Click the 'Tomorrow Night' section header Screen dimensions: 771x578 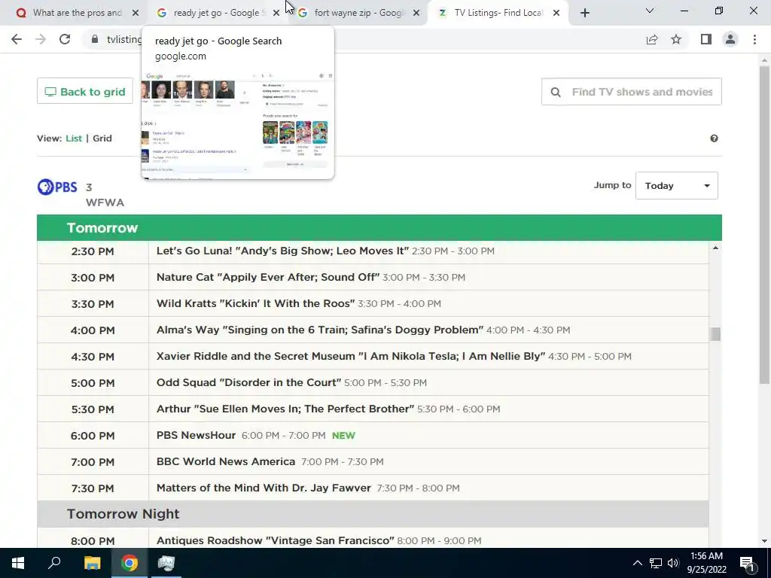pyautogui.click(x=373, y=514)
